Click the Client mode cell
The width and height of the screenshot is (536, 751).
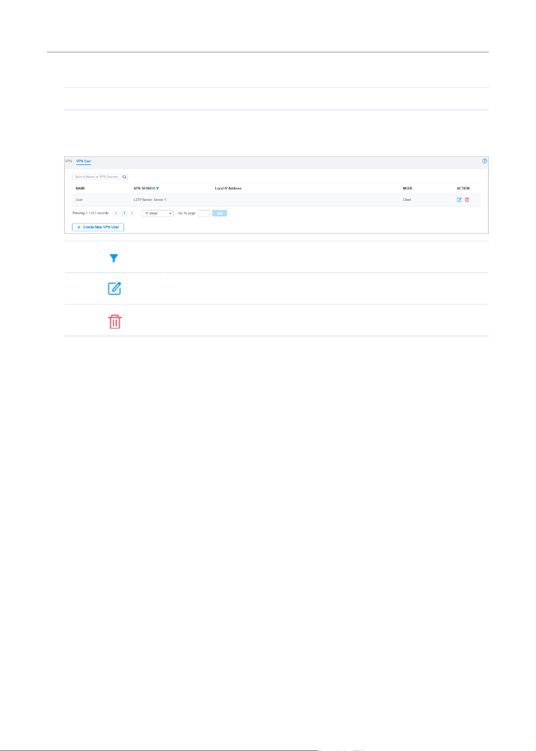click(x=407, y=200)
